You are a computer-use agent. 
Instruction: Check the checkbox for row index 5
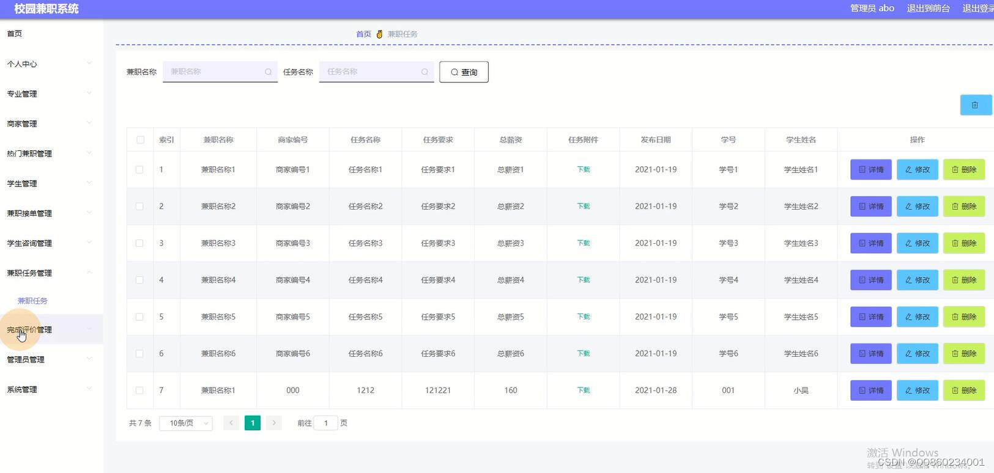coord(139,317)
